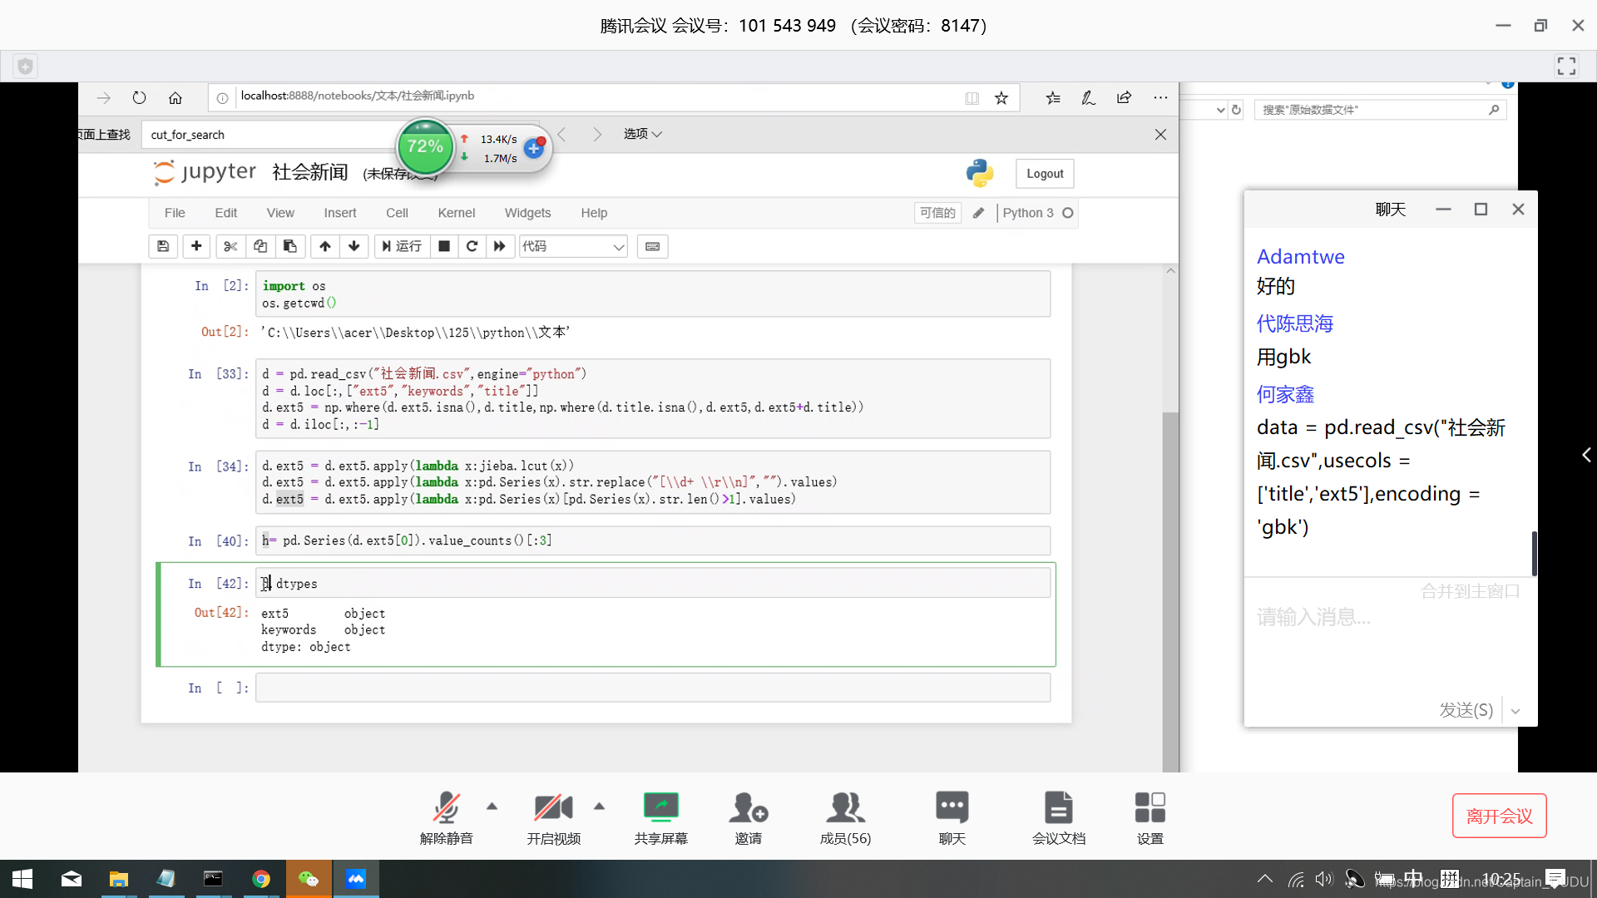
Task: Expand audio options arrow next to 解除静音
Action: (x=492, y=806)
